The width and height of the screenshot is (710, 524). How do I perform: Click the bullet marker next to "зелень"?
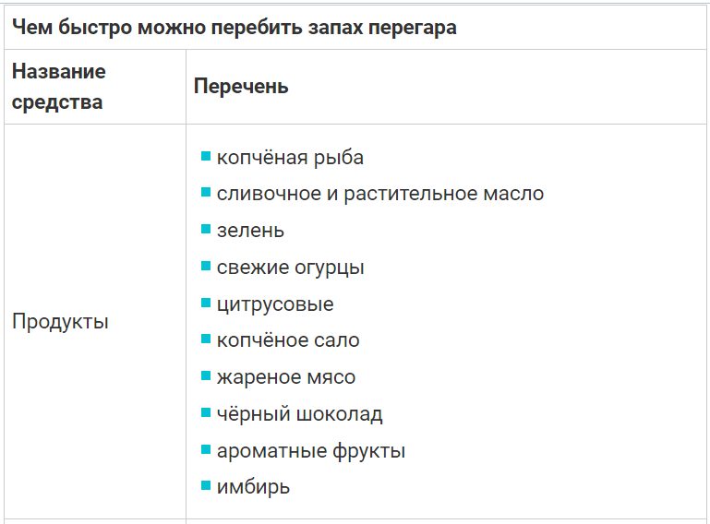(206, 229)
